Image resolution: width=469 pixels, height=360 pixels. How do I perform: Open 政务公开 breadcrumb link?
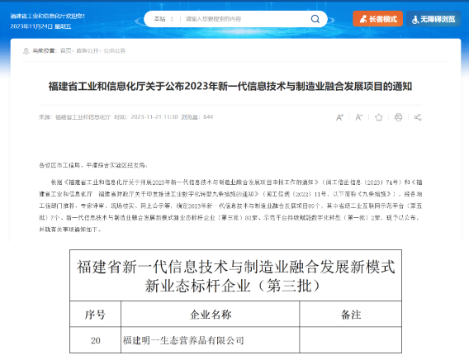click(87, 51)
